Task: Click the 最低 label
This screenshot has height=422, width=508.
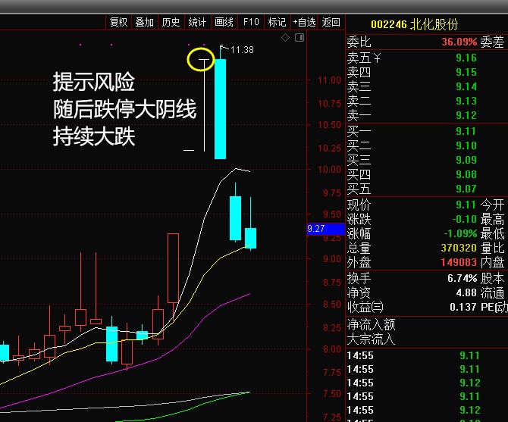Action: point(492,233)
